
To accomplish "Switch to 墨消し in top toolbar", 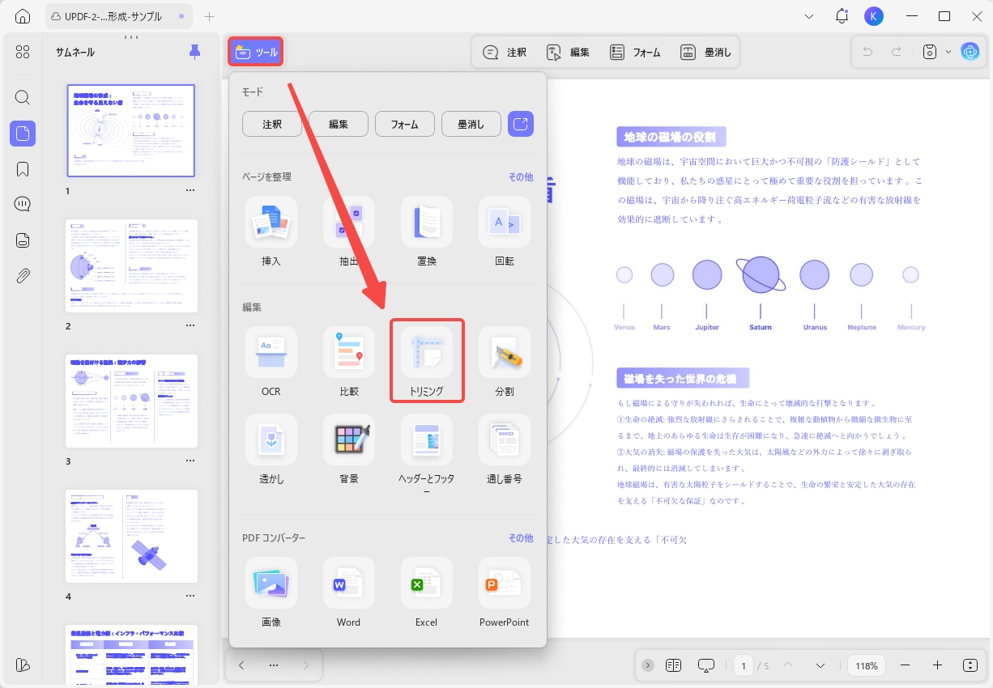I will (705, 52).
